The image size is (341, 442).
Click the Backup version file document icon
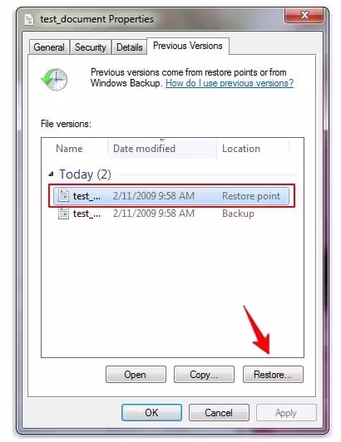pos(63,214)
